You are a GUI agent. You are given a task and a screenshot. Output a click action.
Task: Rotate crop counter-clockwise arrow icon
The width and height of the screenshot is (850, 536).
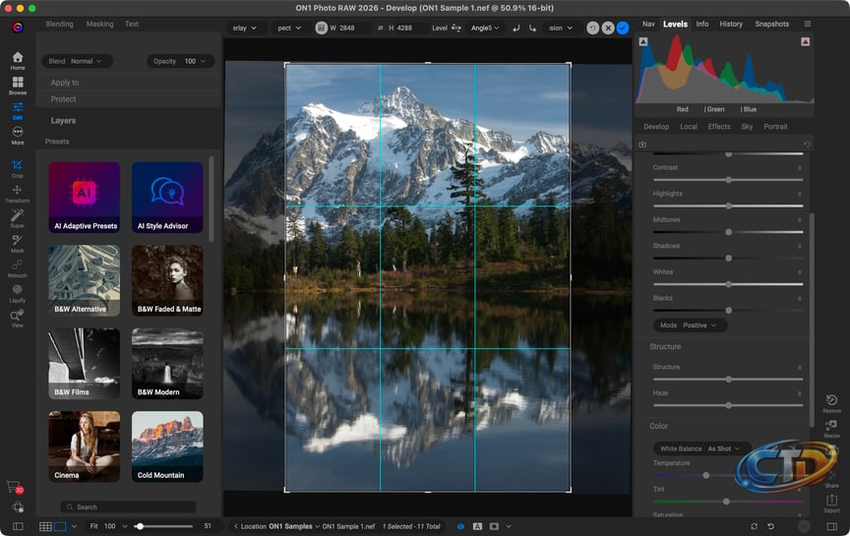click(x=516, y=29)
